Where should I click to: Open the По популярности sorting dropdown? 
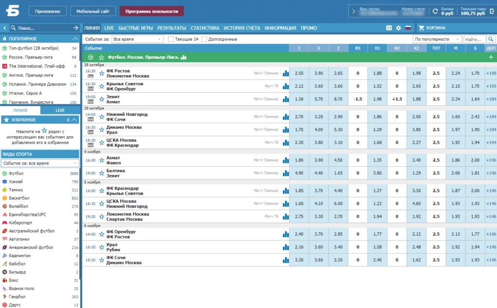(x=437, y=39)
